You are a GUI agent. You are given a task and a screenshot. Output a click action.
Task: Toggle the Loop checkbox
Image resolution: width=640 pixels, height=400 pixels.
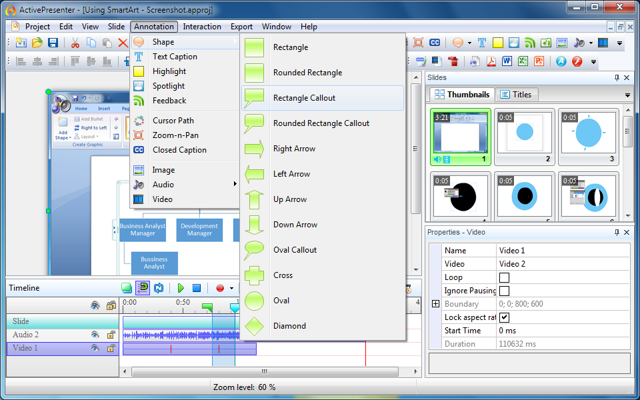[x=504, y=277]
